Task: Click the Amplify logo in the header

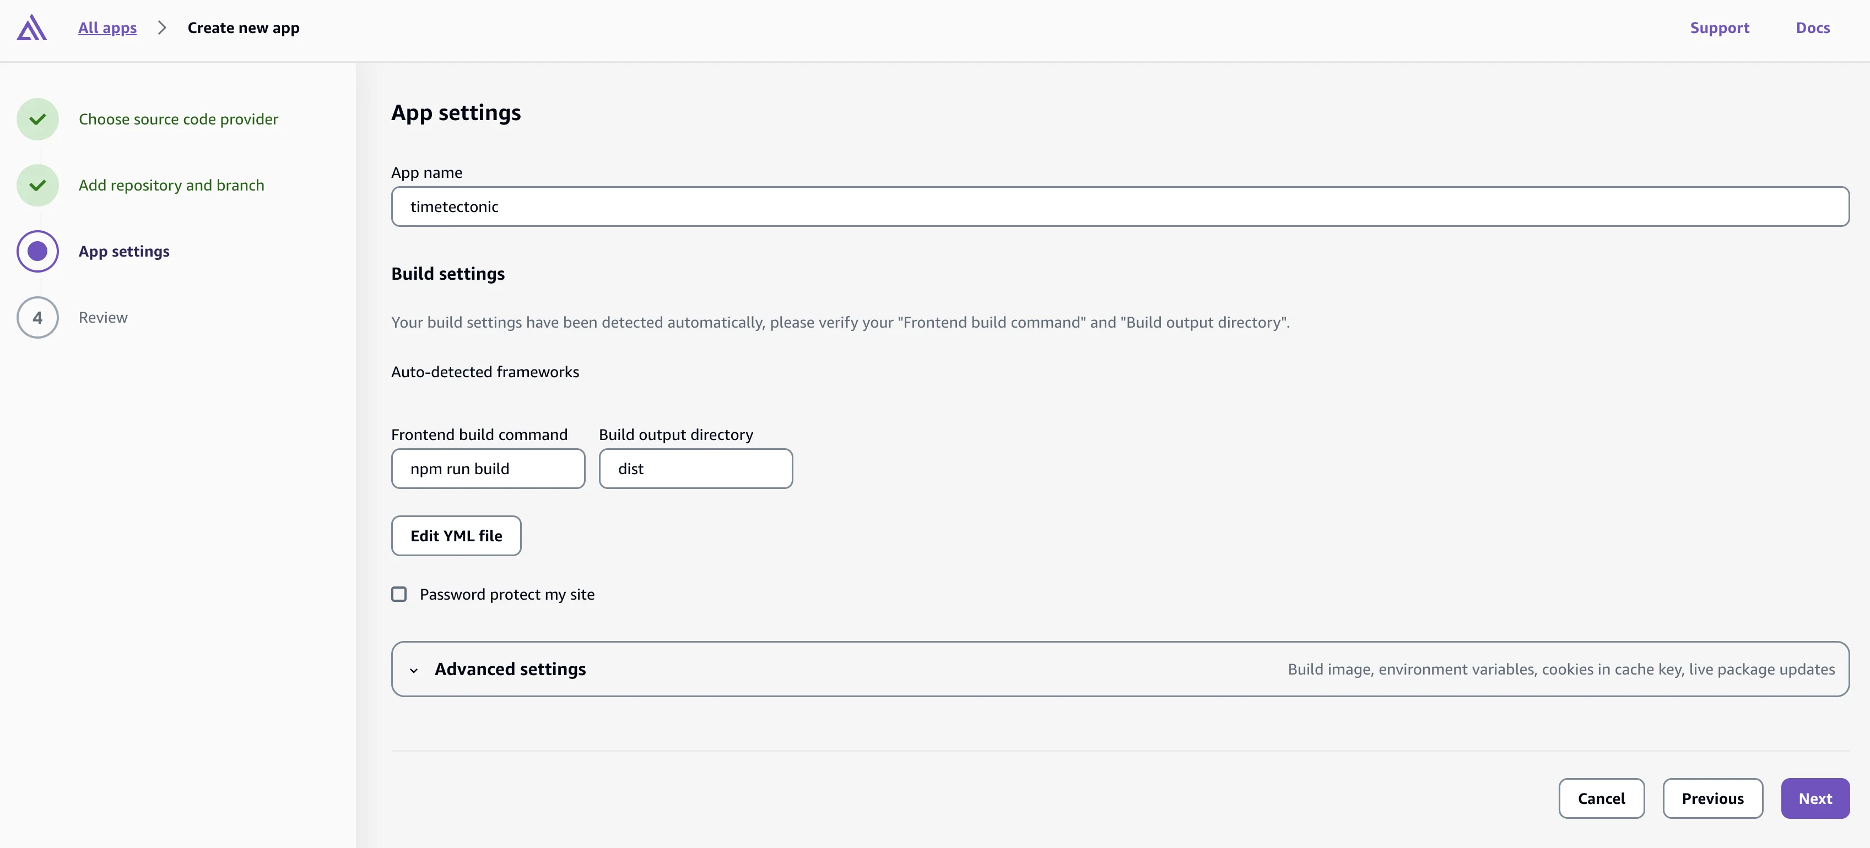Action: pos(32,28)
